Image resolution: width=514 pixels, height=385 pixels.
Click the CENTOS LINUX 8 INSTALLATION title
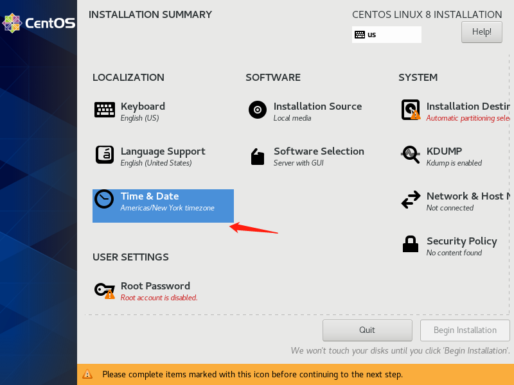pyautogui.click(x=427, y=15)
